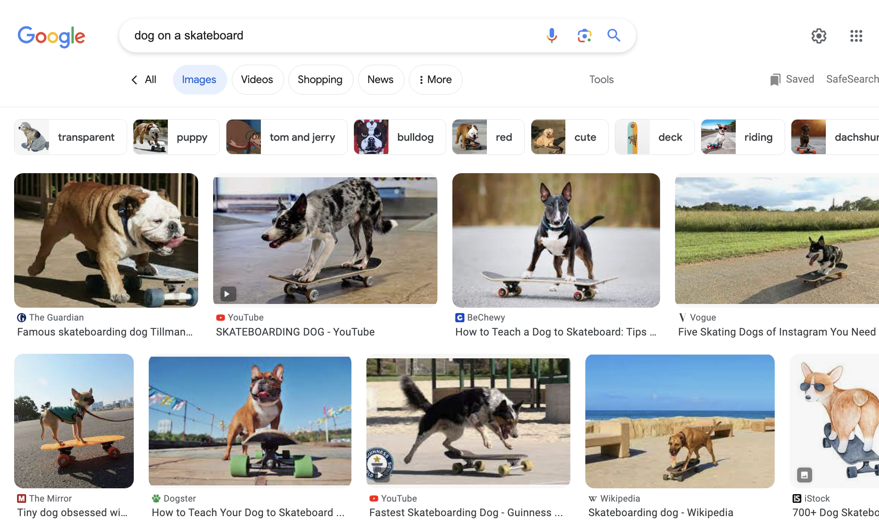The height and width of the screenshot is (529, 879).
Task: Click the back chevron next to All
Action: [x=134, y=79]
